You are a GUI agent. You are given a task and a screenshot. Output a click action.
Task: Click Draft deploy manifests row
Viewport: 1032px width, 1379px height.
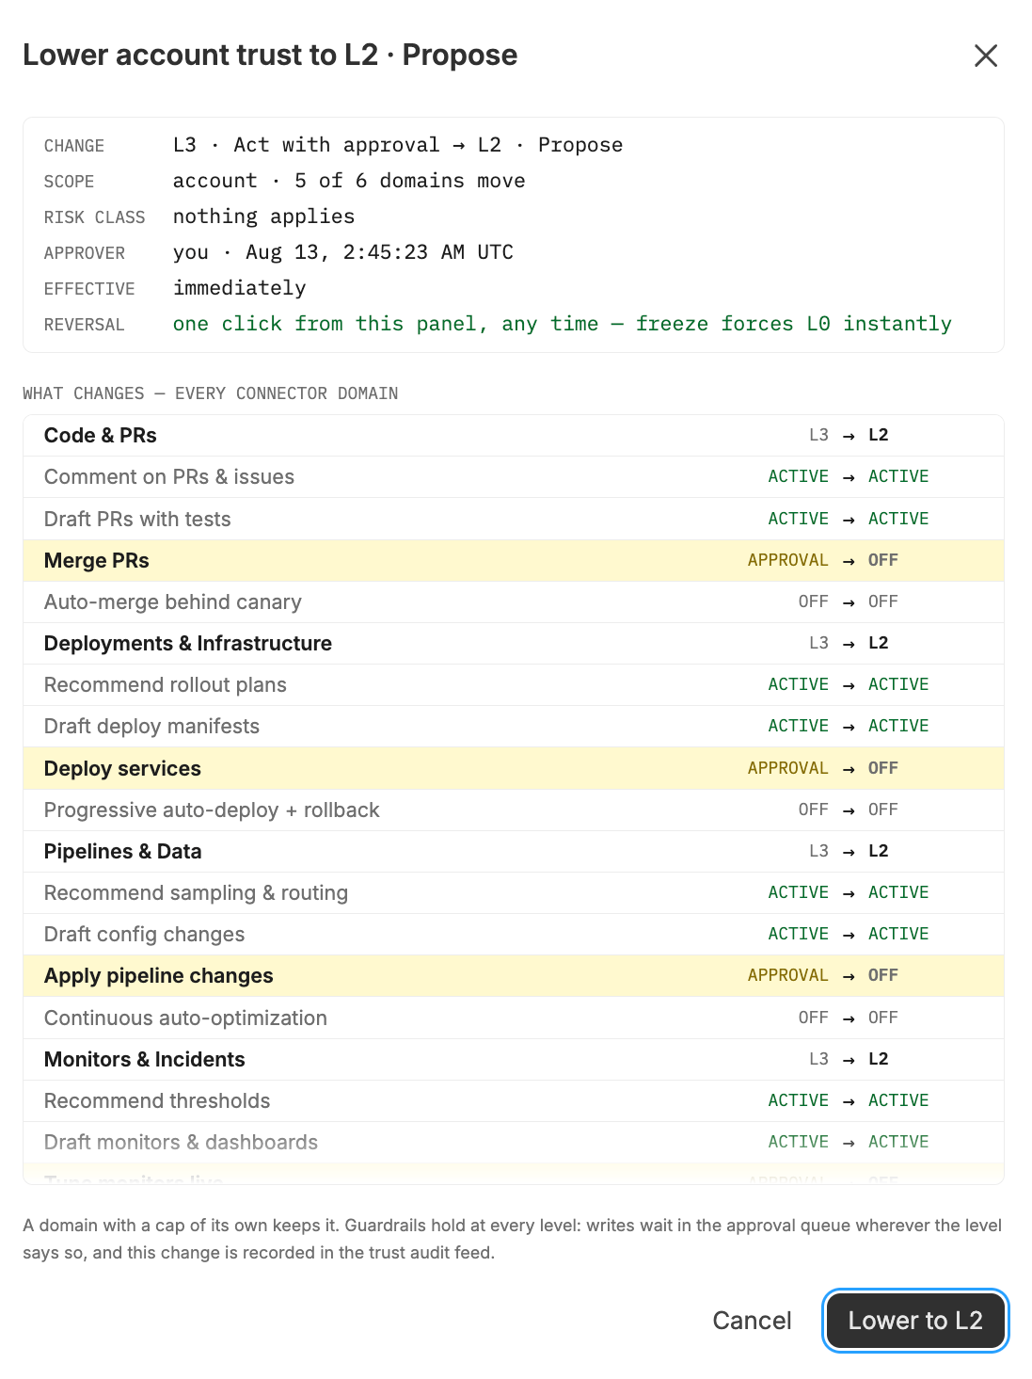point(514,726)
